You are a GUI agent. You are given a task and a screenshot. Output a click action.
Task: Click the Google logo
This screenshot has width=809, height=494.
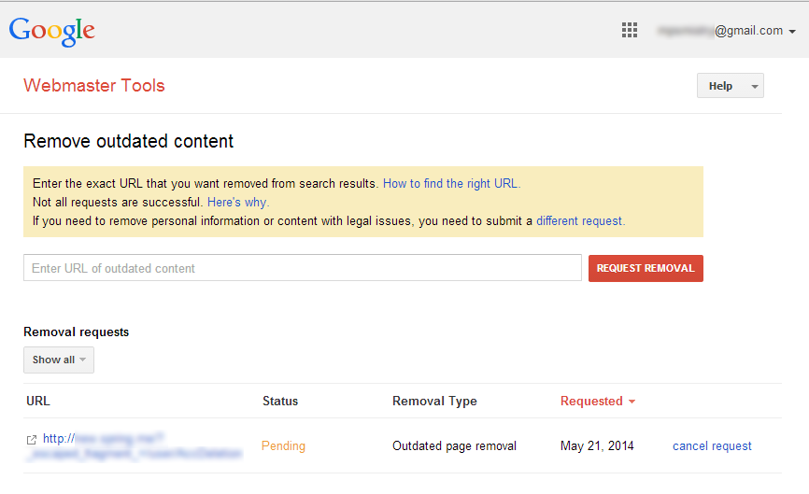52,31
